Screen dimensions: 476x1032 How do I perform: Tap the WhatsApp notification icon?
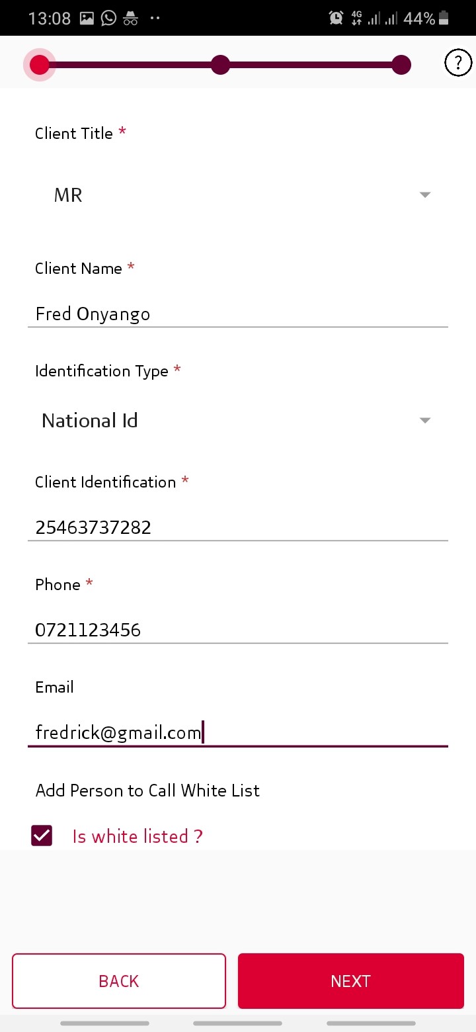point(108,19)
